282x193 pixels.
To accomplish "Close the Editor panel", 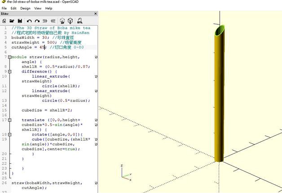I will (x=95, y=14).
